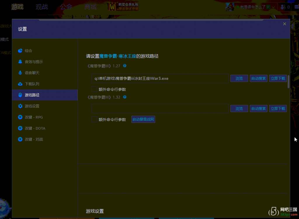This screenshot has width=299, height=219.
Task: Click the D icon for 改键 - DOTA
Action: click(x=20, y=128)
